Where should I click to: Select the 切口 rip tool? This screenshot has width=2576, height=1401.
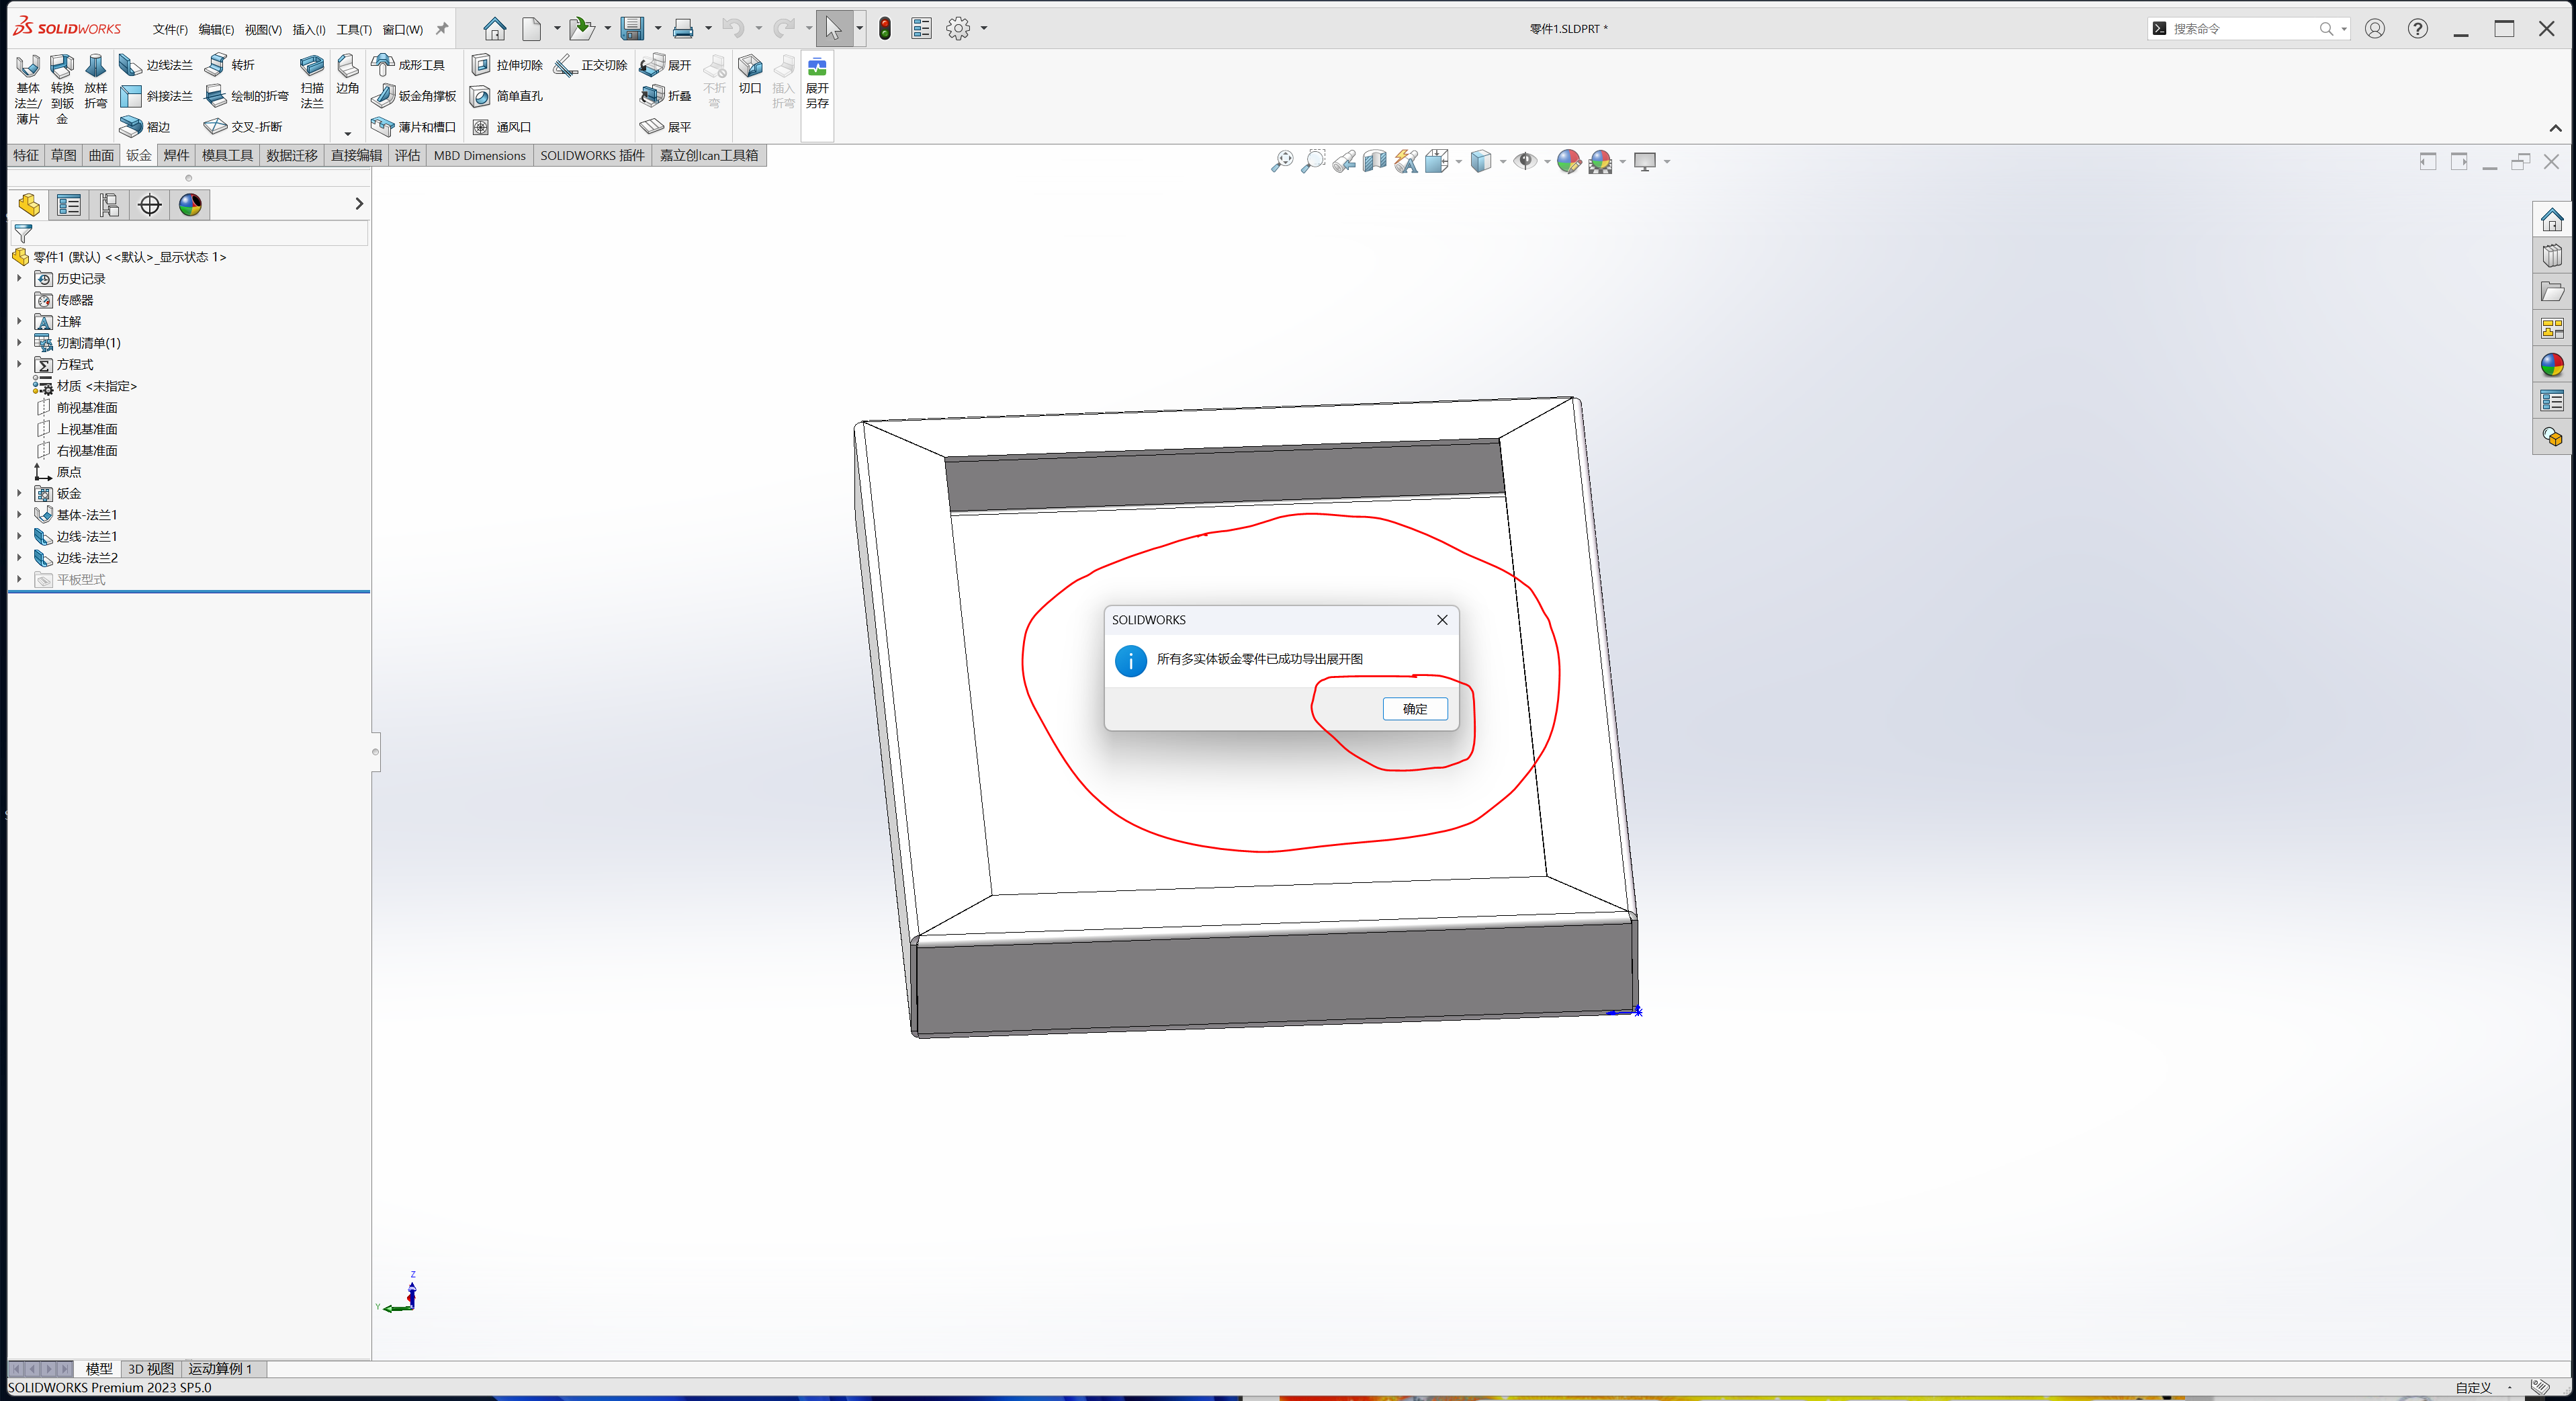pos(750,74)
